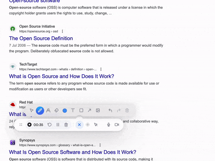Viewport: 215px width, 161px height.
Task: Open more options for TechTarget result
Action: pos(101,69)
